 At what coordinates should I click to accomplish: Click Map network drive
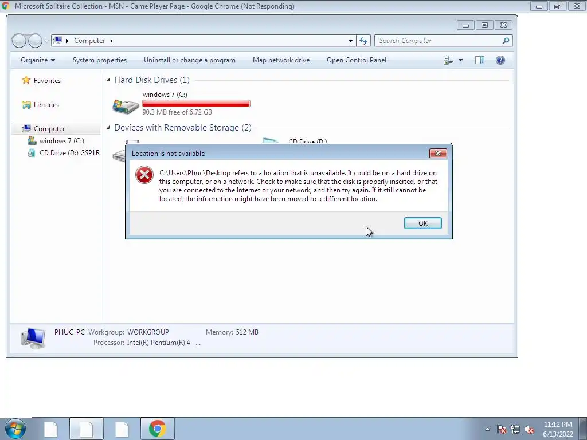(x=281, y=60)
